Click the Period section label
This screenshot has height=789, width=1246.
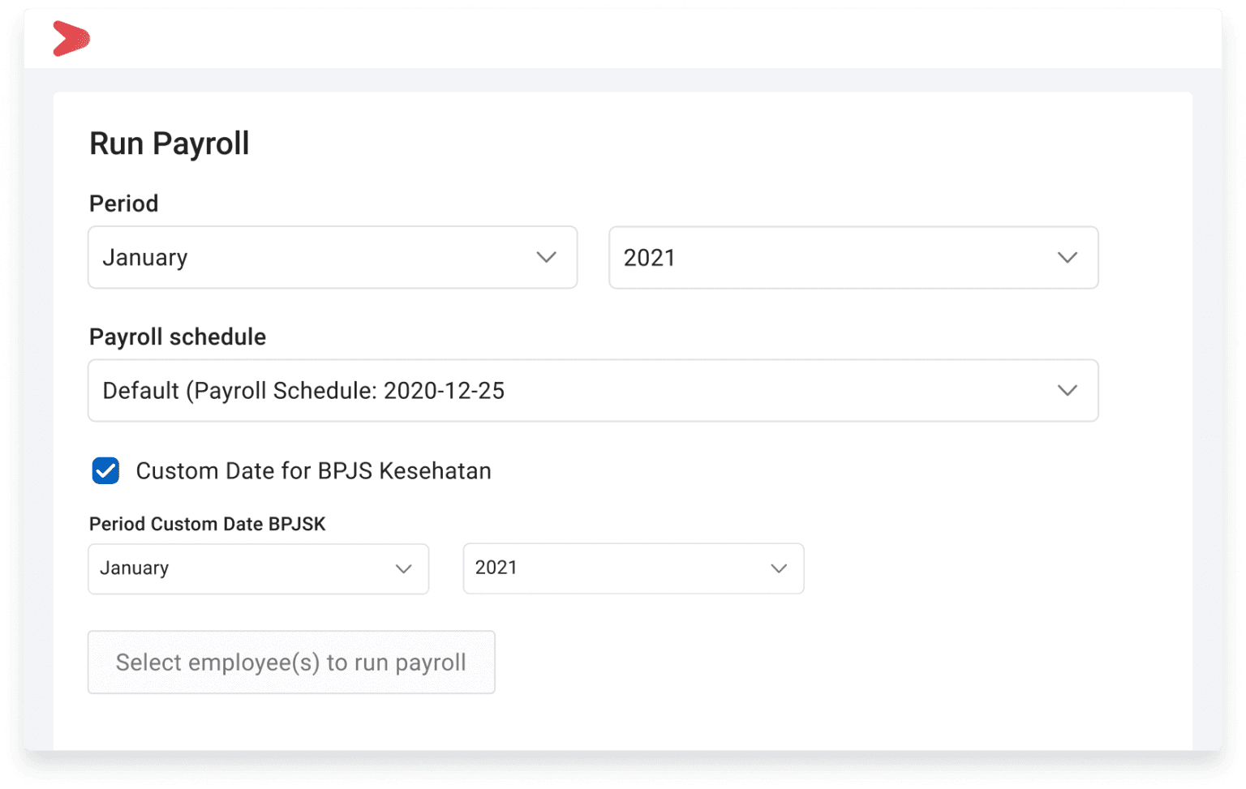(x=123, y=204)
